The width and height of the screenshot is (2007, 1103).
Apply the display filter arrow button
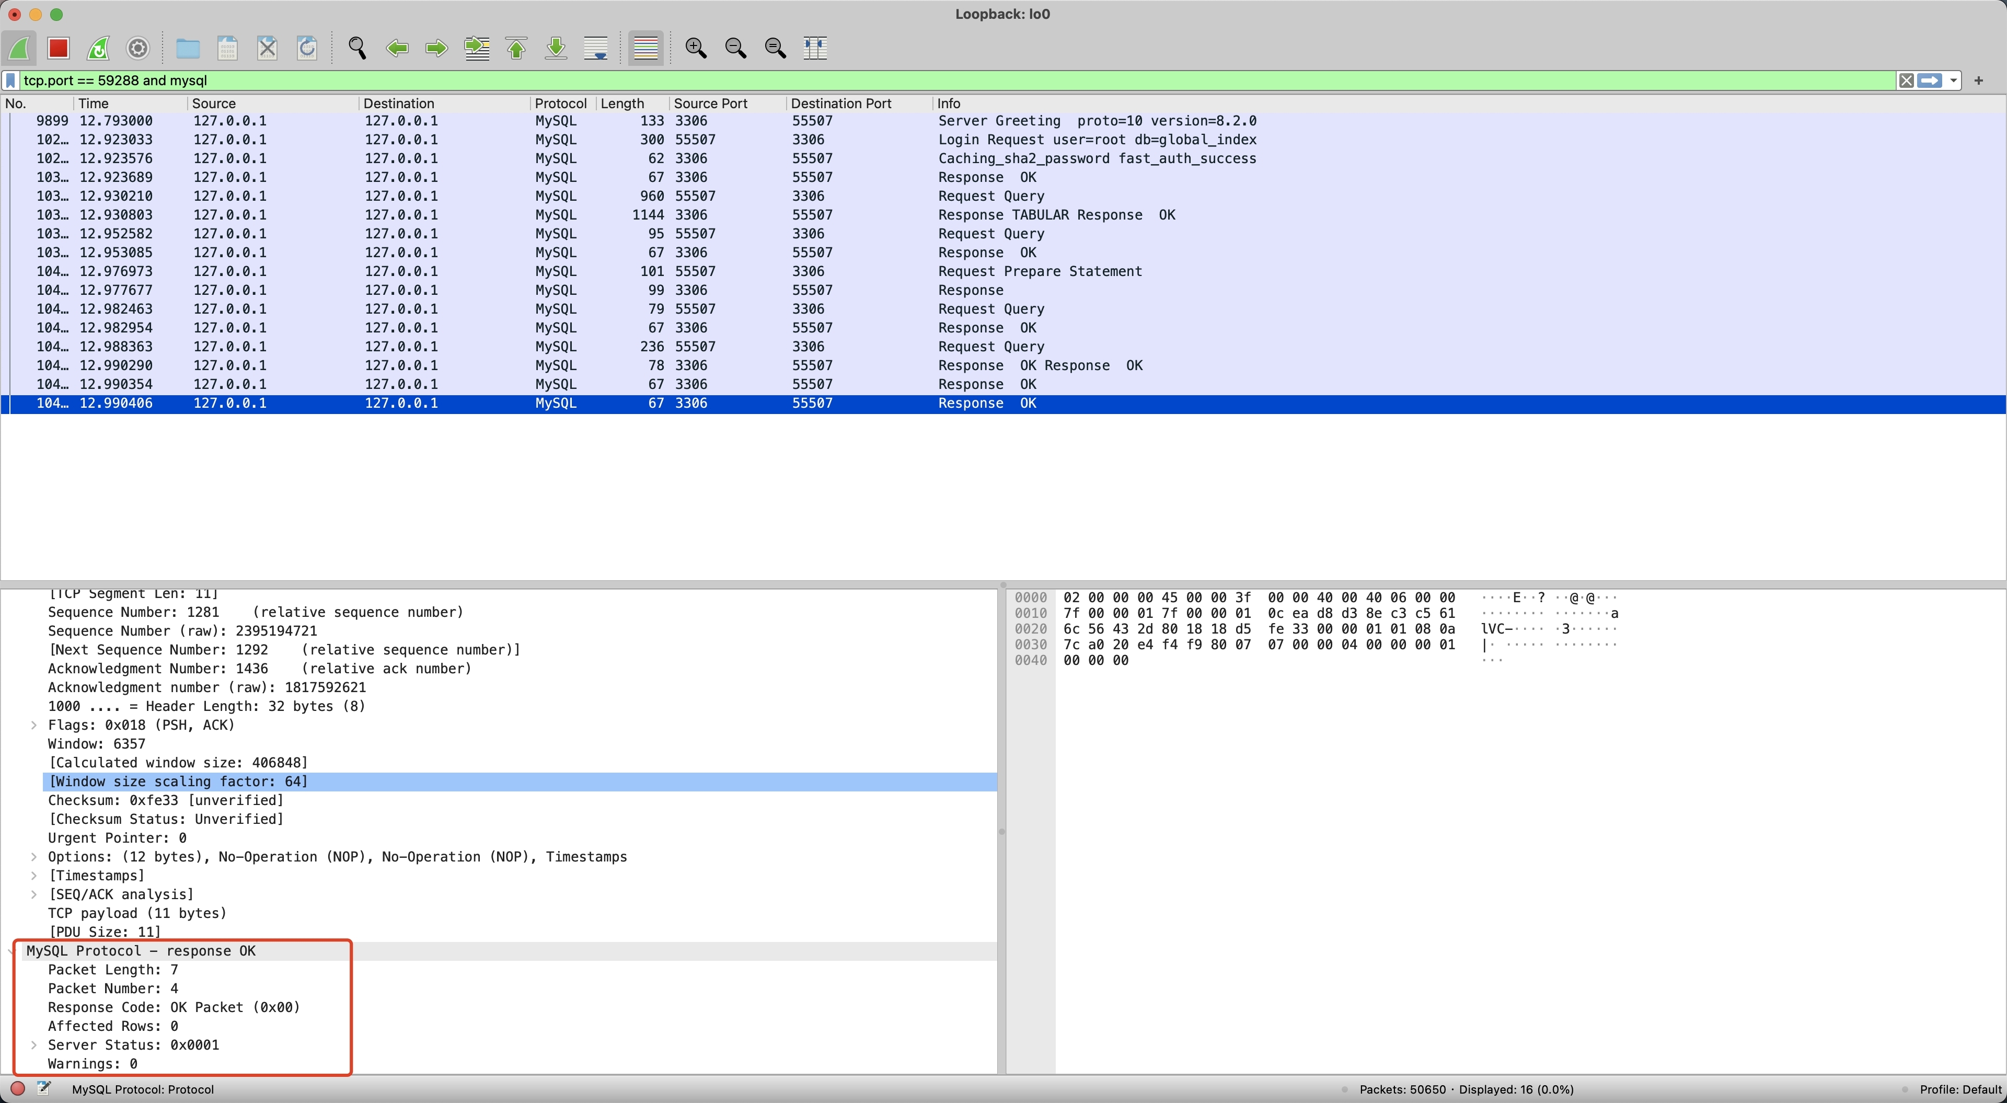1930,81
